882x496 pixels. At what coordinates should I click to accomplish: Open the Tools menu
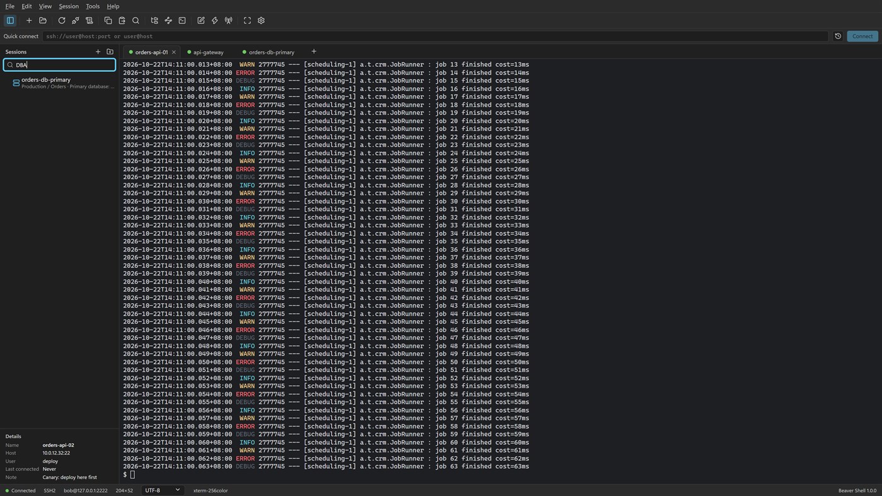tap(93, 6)
